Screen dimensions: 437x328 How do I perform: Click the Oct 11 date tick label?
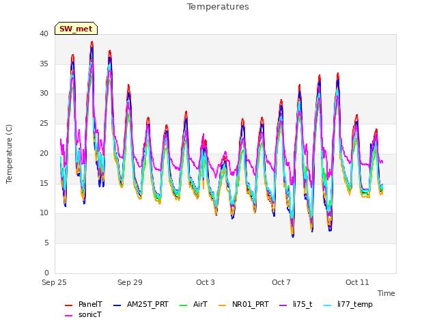(357, 282)
